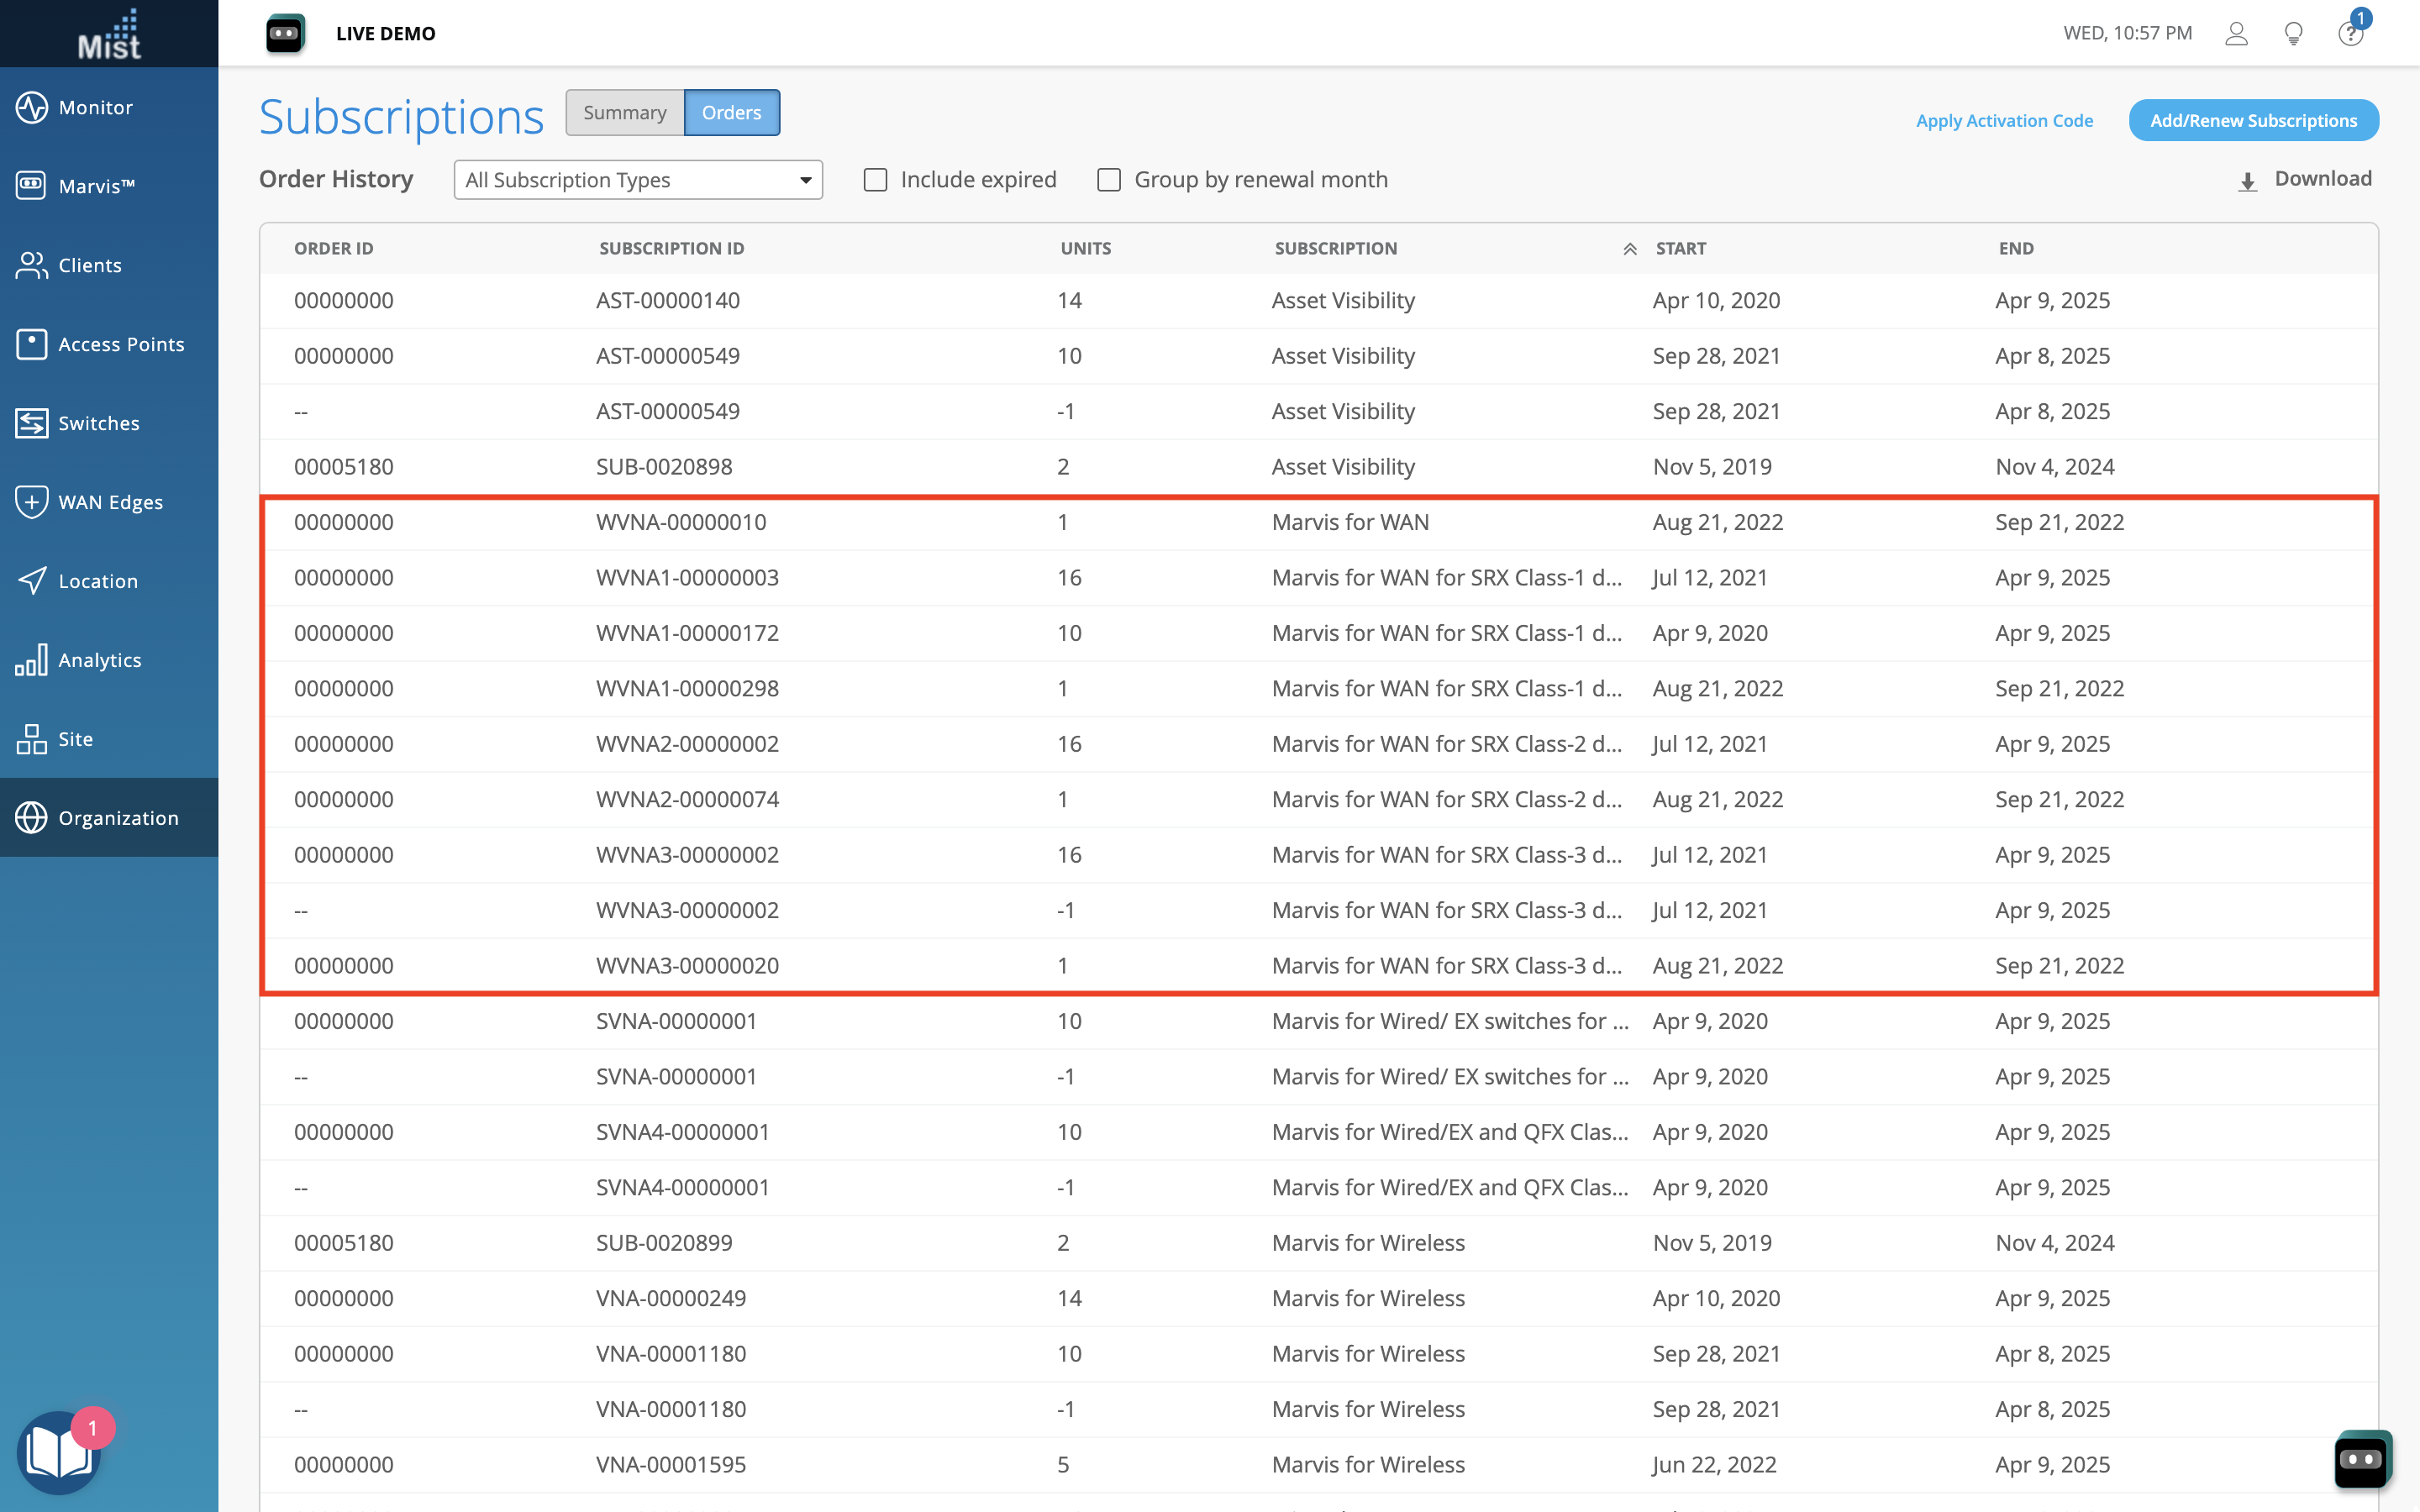
Task: Open the Monitor sidebar icon
Action: [31, 107]
